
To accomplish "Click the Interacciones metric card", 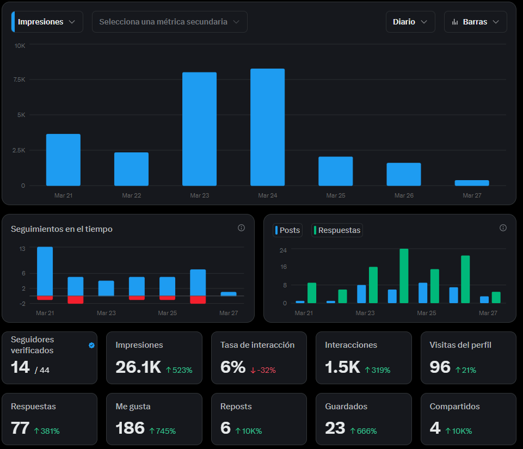I will tap(364, 358).
